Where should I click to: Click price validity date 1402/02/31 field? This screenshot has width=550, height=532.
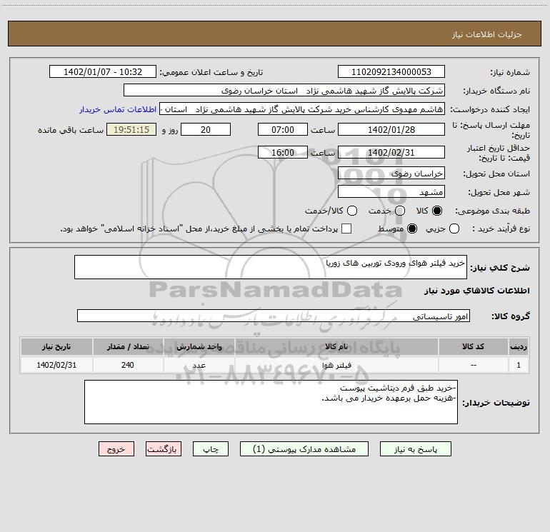(x=391, y=152)
